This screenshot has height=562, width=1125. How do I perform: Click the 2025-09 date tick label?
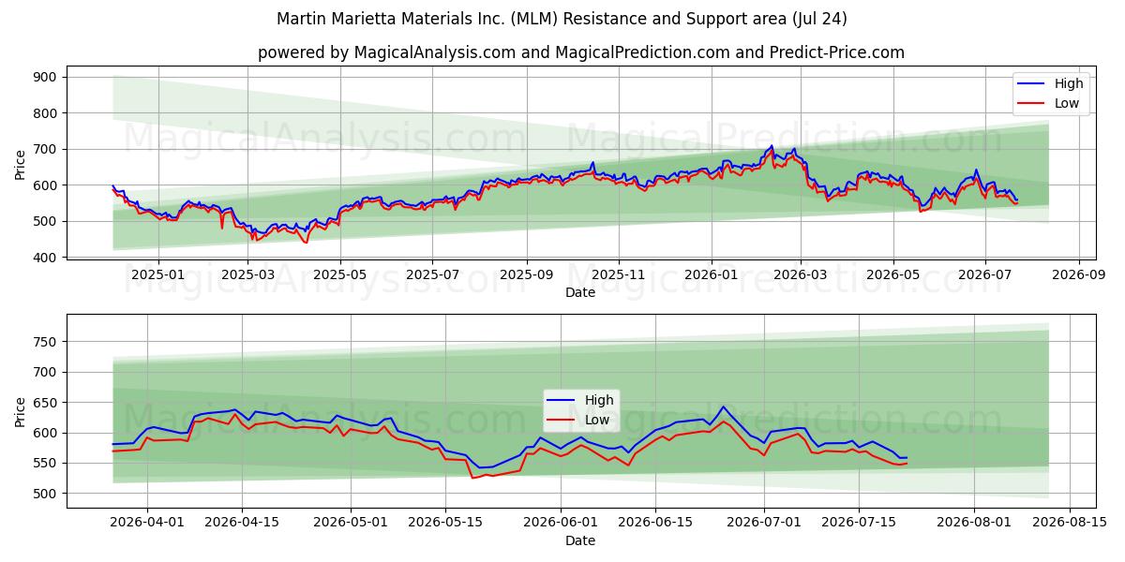click(x=526, y=274)
